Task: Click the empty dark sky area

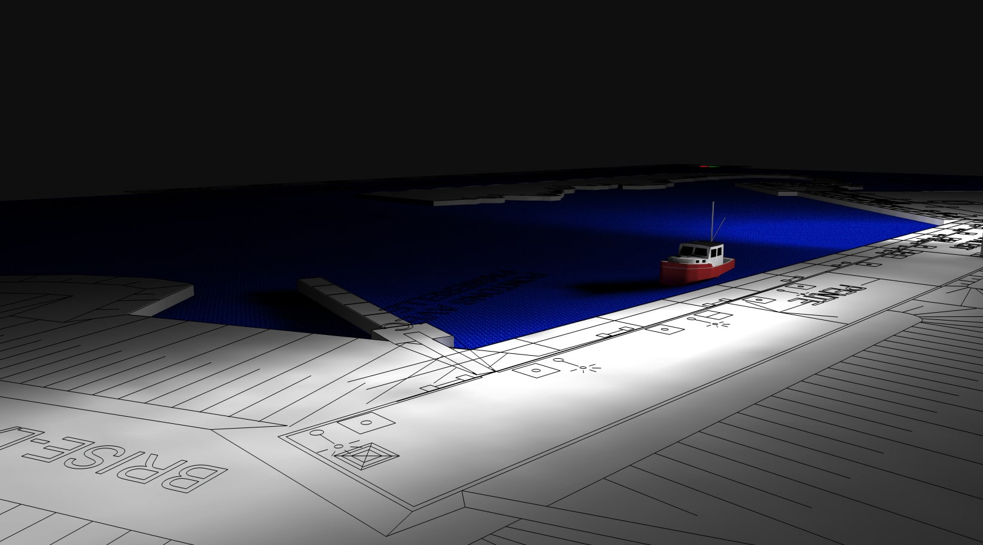Action: click(x=478, y=78)
